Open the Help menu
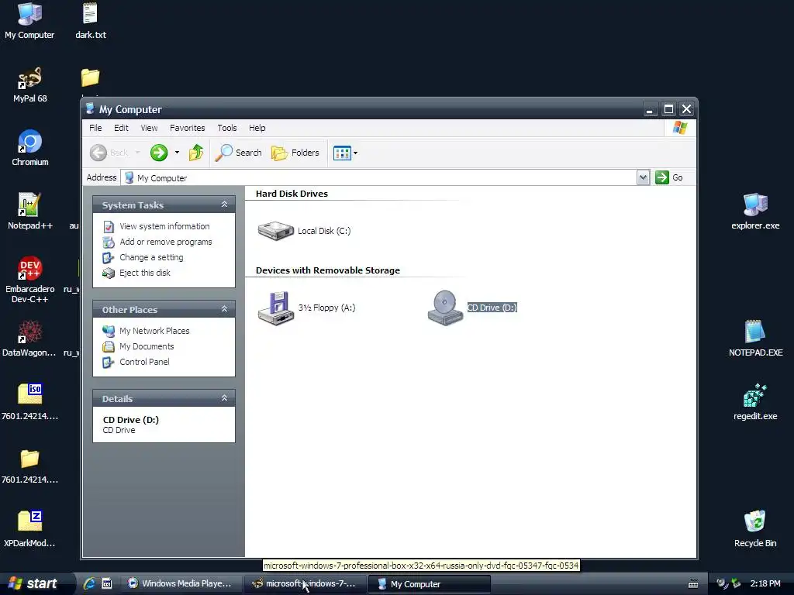Screen dimensions: 794x595 click(257, 128)
